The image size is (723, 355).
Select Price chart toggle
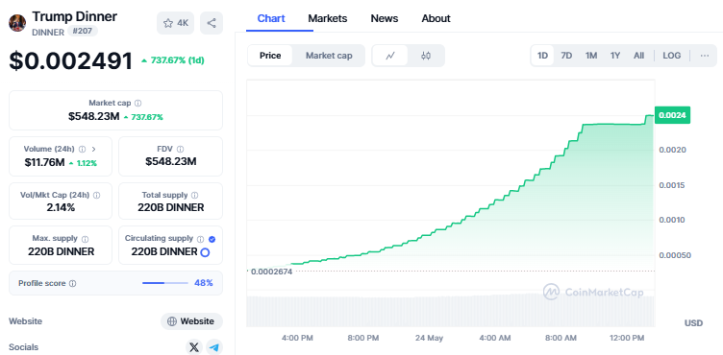pyautogui.click(x=270, y=56)
